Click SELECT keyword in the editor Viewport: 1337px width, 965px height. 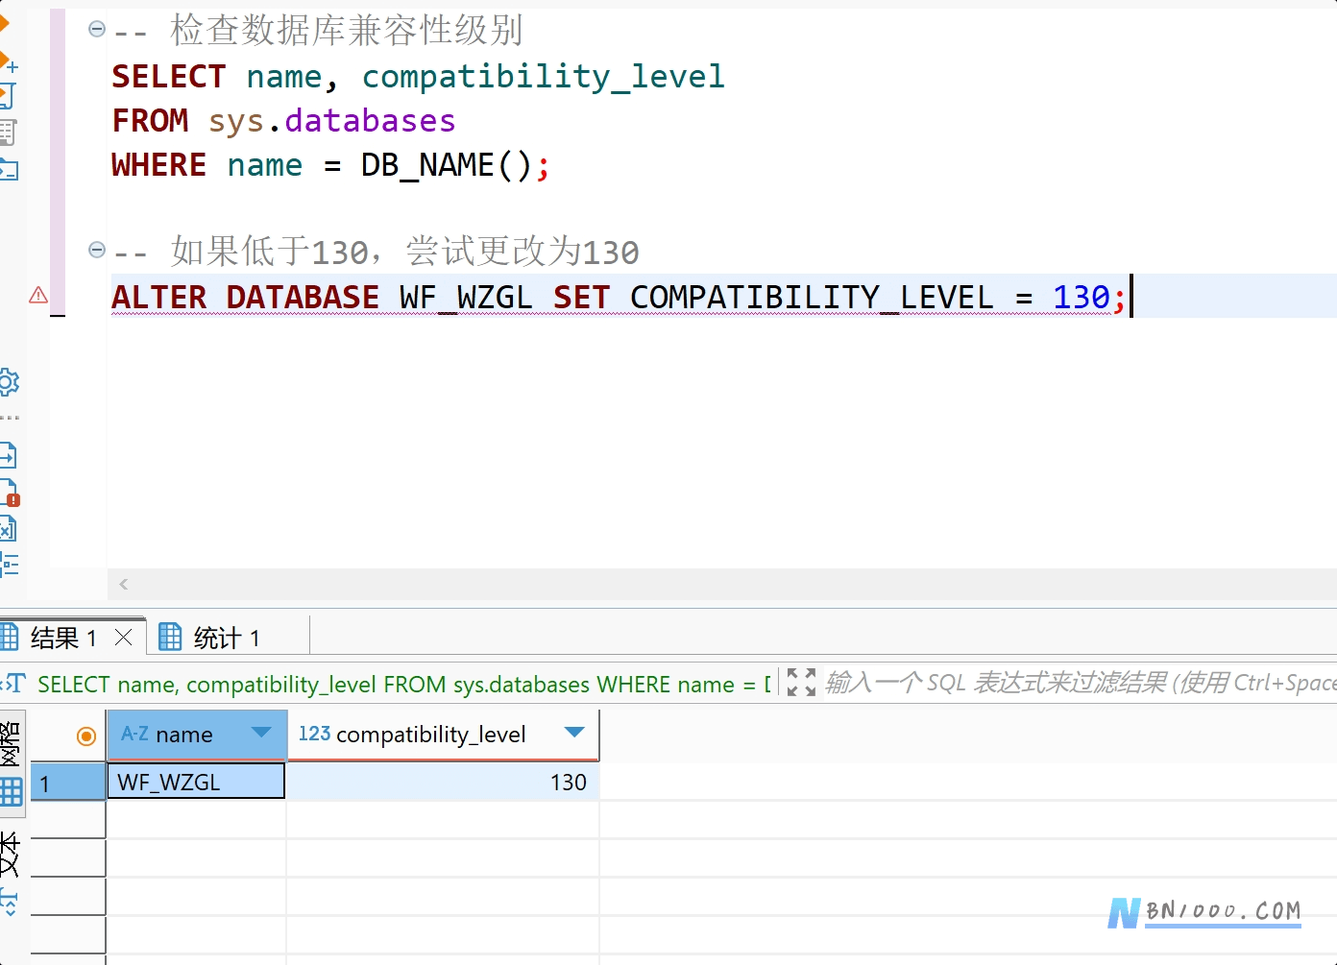[x=169, y=77]
